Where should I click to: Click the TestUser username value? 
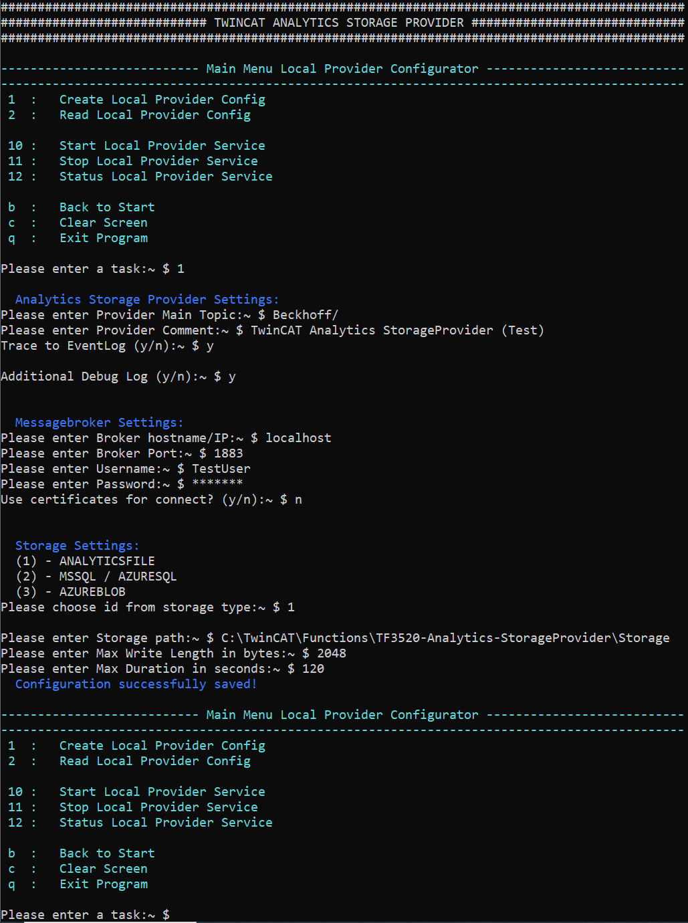click(x=221, y=469)
